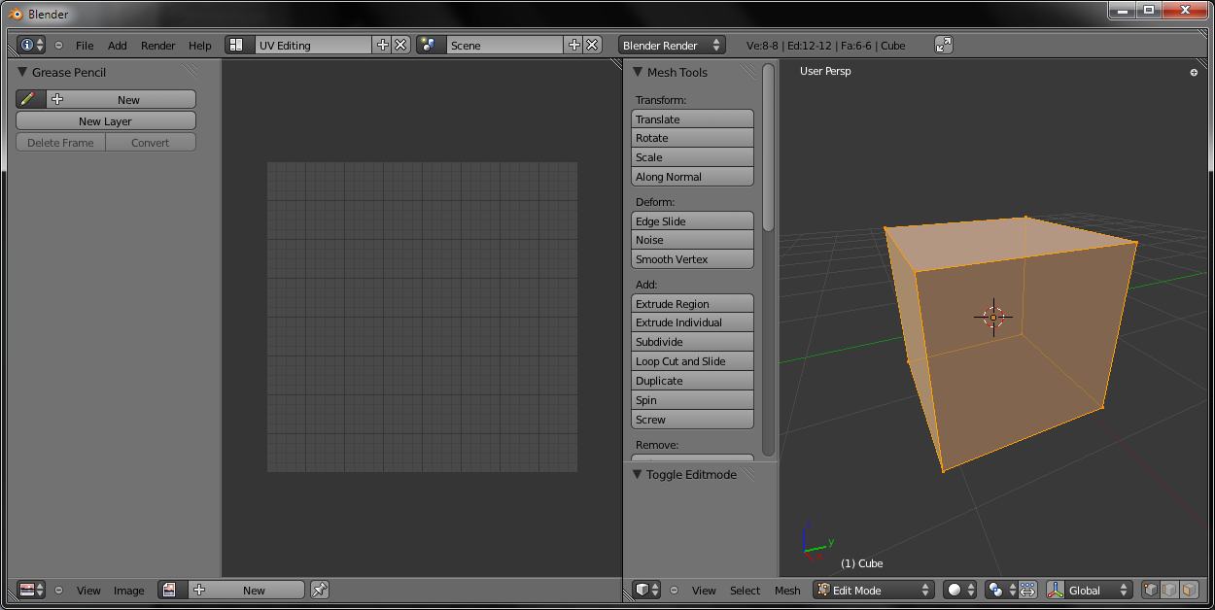Enable vertex select mode
This screenshot has height=610, width=1215.
point(1152,590)
